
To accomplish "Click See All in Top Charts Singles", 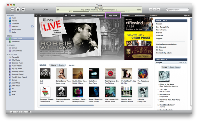I will coord(182,63).
